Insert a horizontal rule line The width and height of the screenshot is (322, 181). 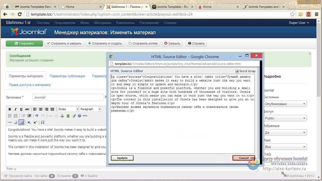pos(10,122)
